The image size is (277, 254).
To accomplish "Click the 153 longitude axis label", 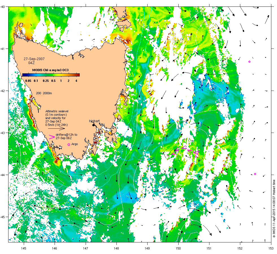I will pyautogui.click(x=271, y=248).
